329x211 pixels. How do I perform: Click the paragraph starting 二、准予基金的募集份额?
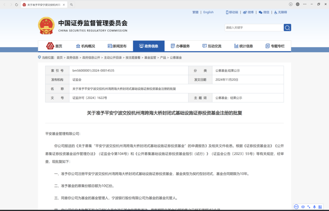[84, 186]
